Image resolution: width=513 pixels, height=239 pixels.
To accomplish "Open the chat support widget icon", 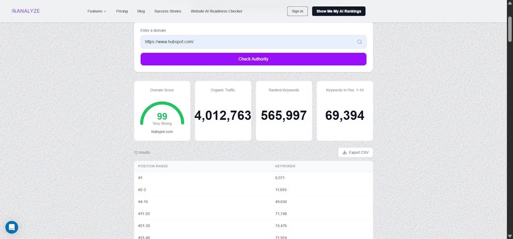I will (x=12, y=227).
